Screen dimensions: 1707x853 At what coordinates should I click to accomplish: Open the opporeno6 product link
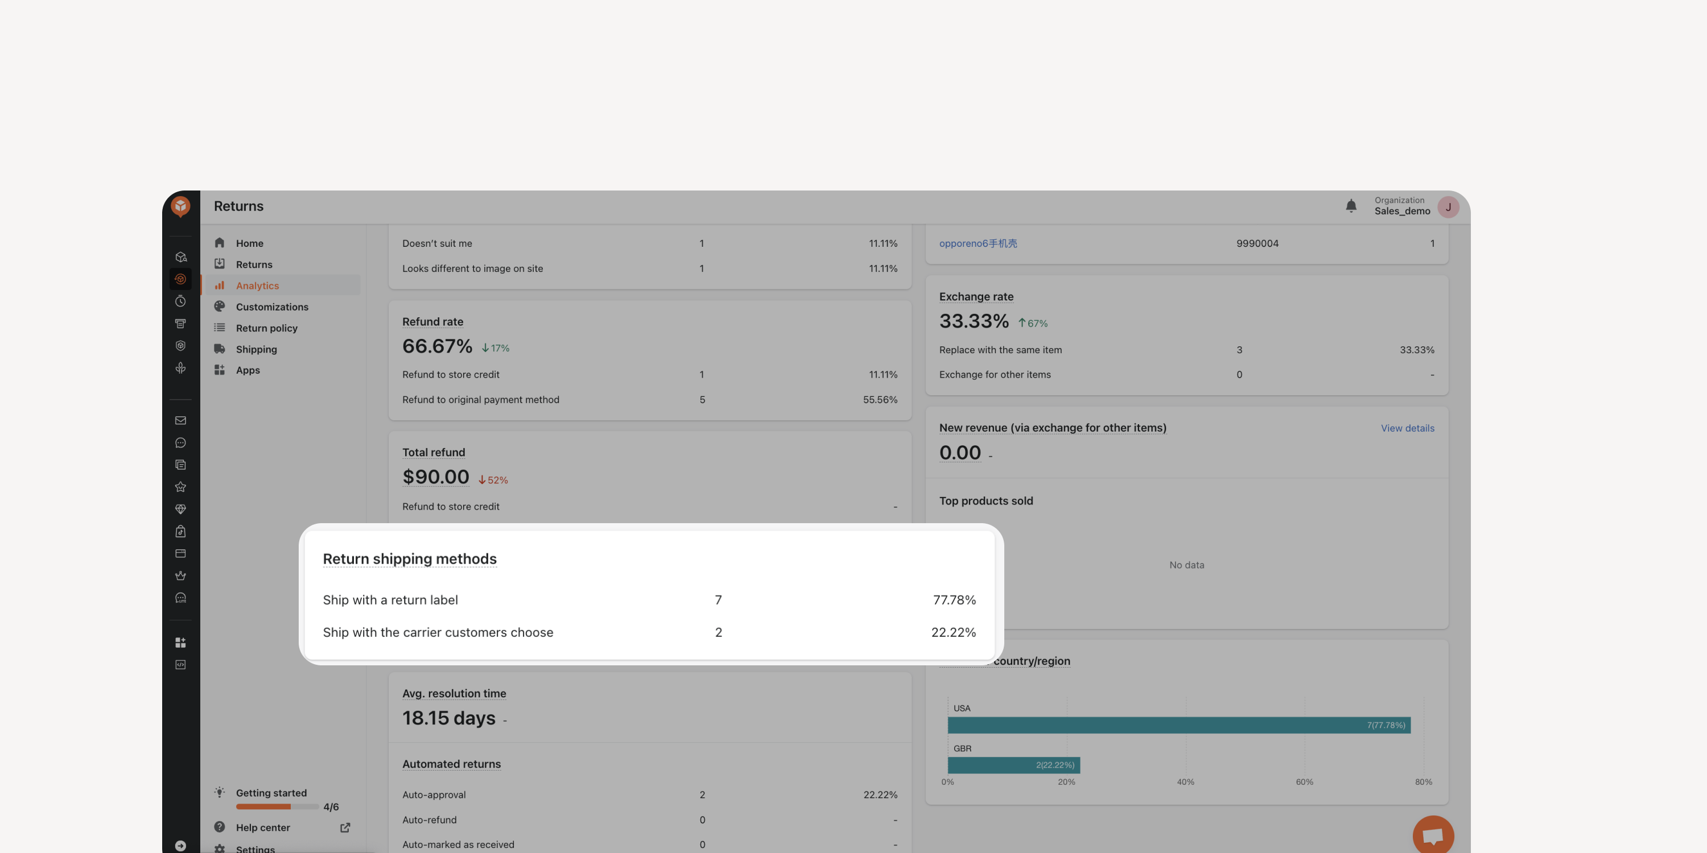[x=978, y=243]
